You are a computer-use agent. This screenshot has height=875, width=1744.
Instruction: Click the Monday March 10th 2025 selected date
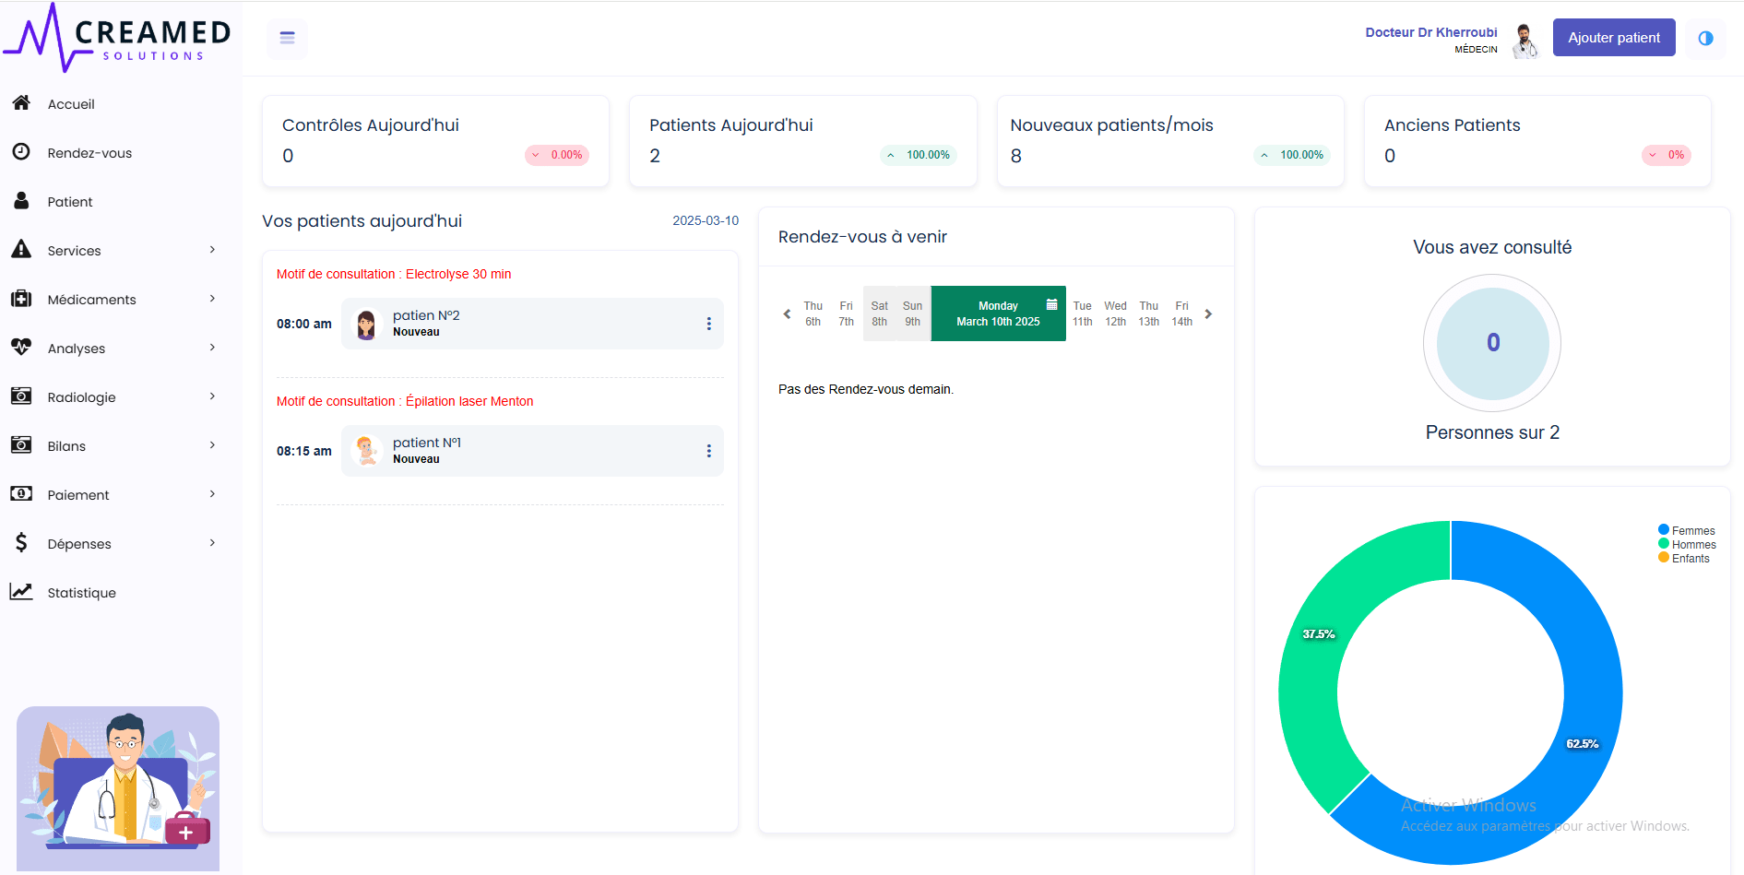[x=998, y=313]
